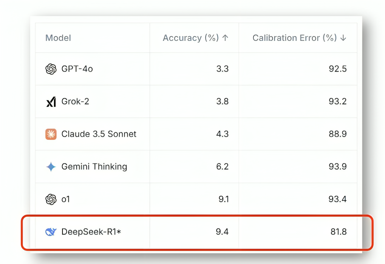Click the 9.4 accuracy value for DeepSeek-R1
This screenshot has height=264, width=385.
(x=222, y=232)
